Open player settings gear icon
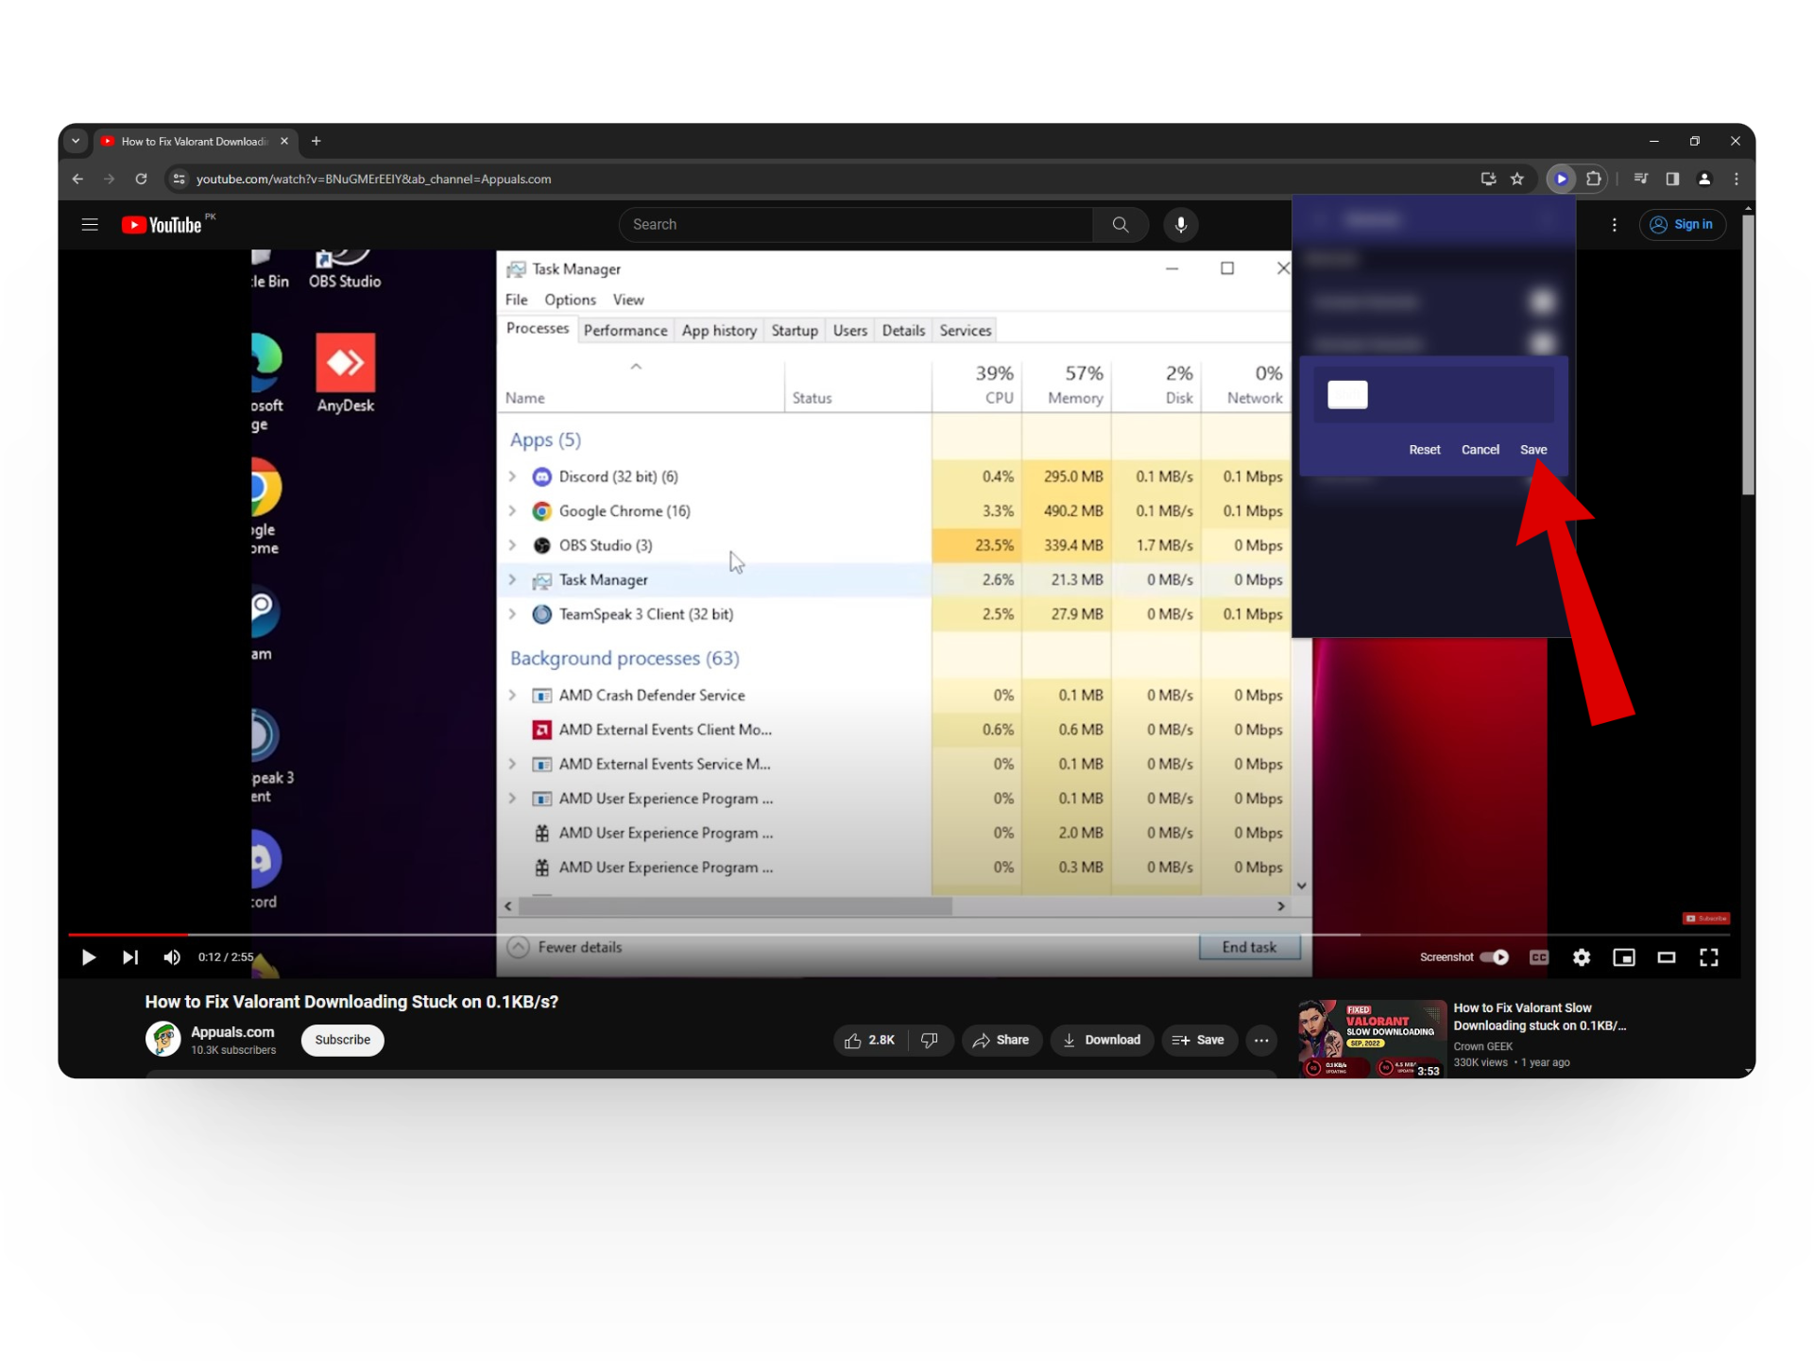The image size is (1814, 1361). [x=1581, y=957]
